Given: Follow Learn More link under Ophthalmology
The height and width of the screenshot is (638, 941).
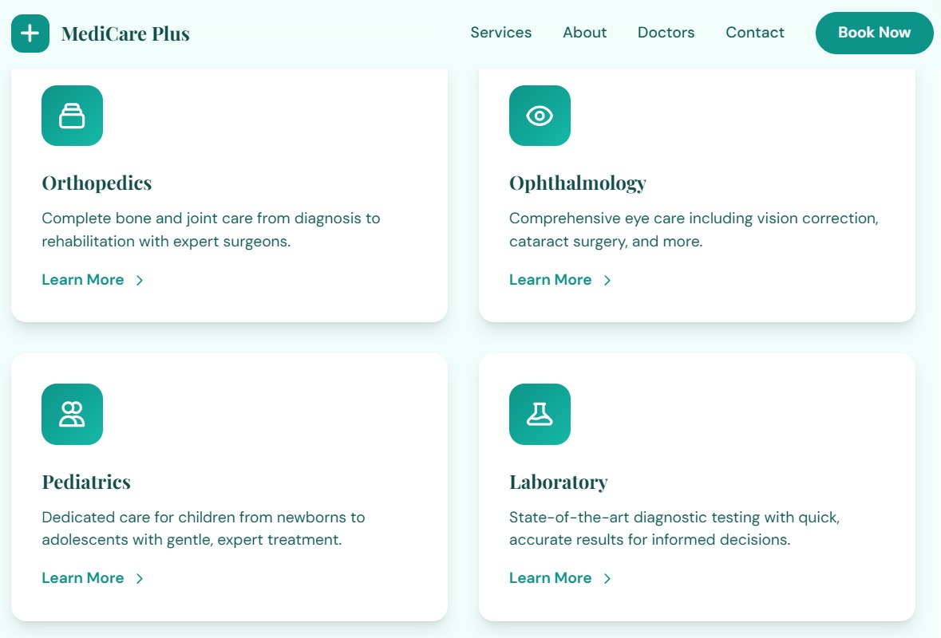Looking at the screenshot, I should click(x=551, y=280).
